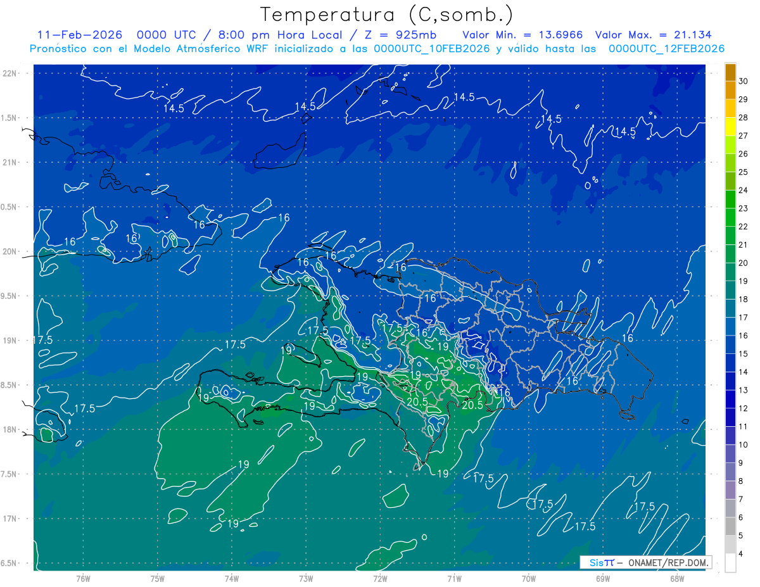Click the '1.5N' latitude axis label
Viewport: 760px width, 587px height.
point(8,118)
